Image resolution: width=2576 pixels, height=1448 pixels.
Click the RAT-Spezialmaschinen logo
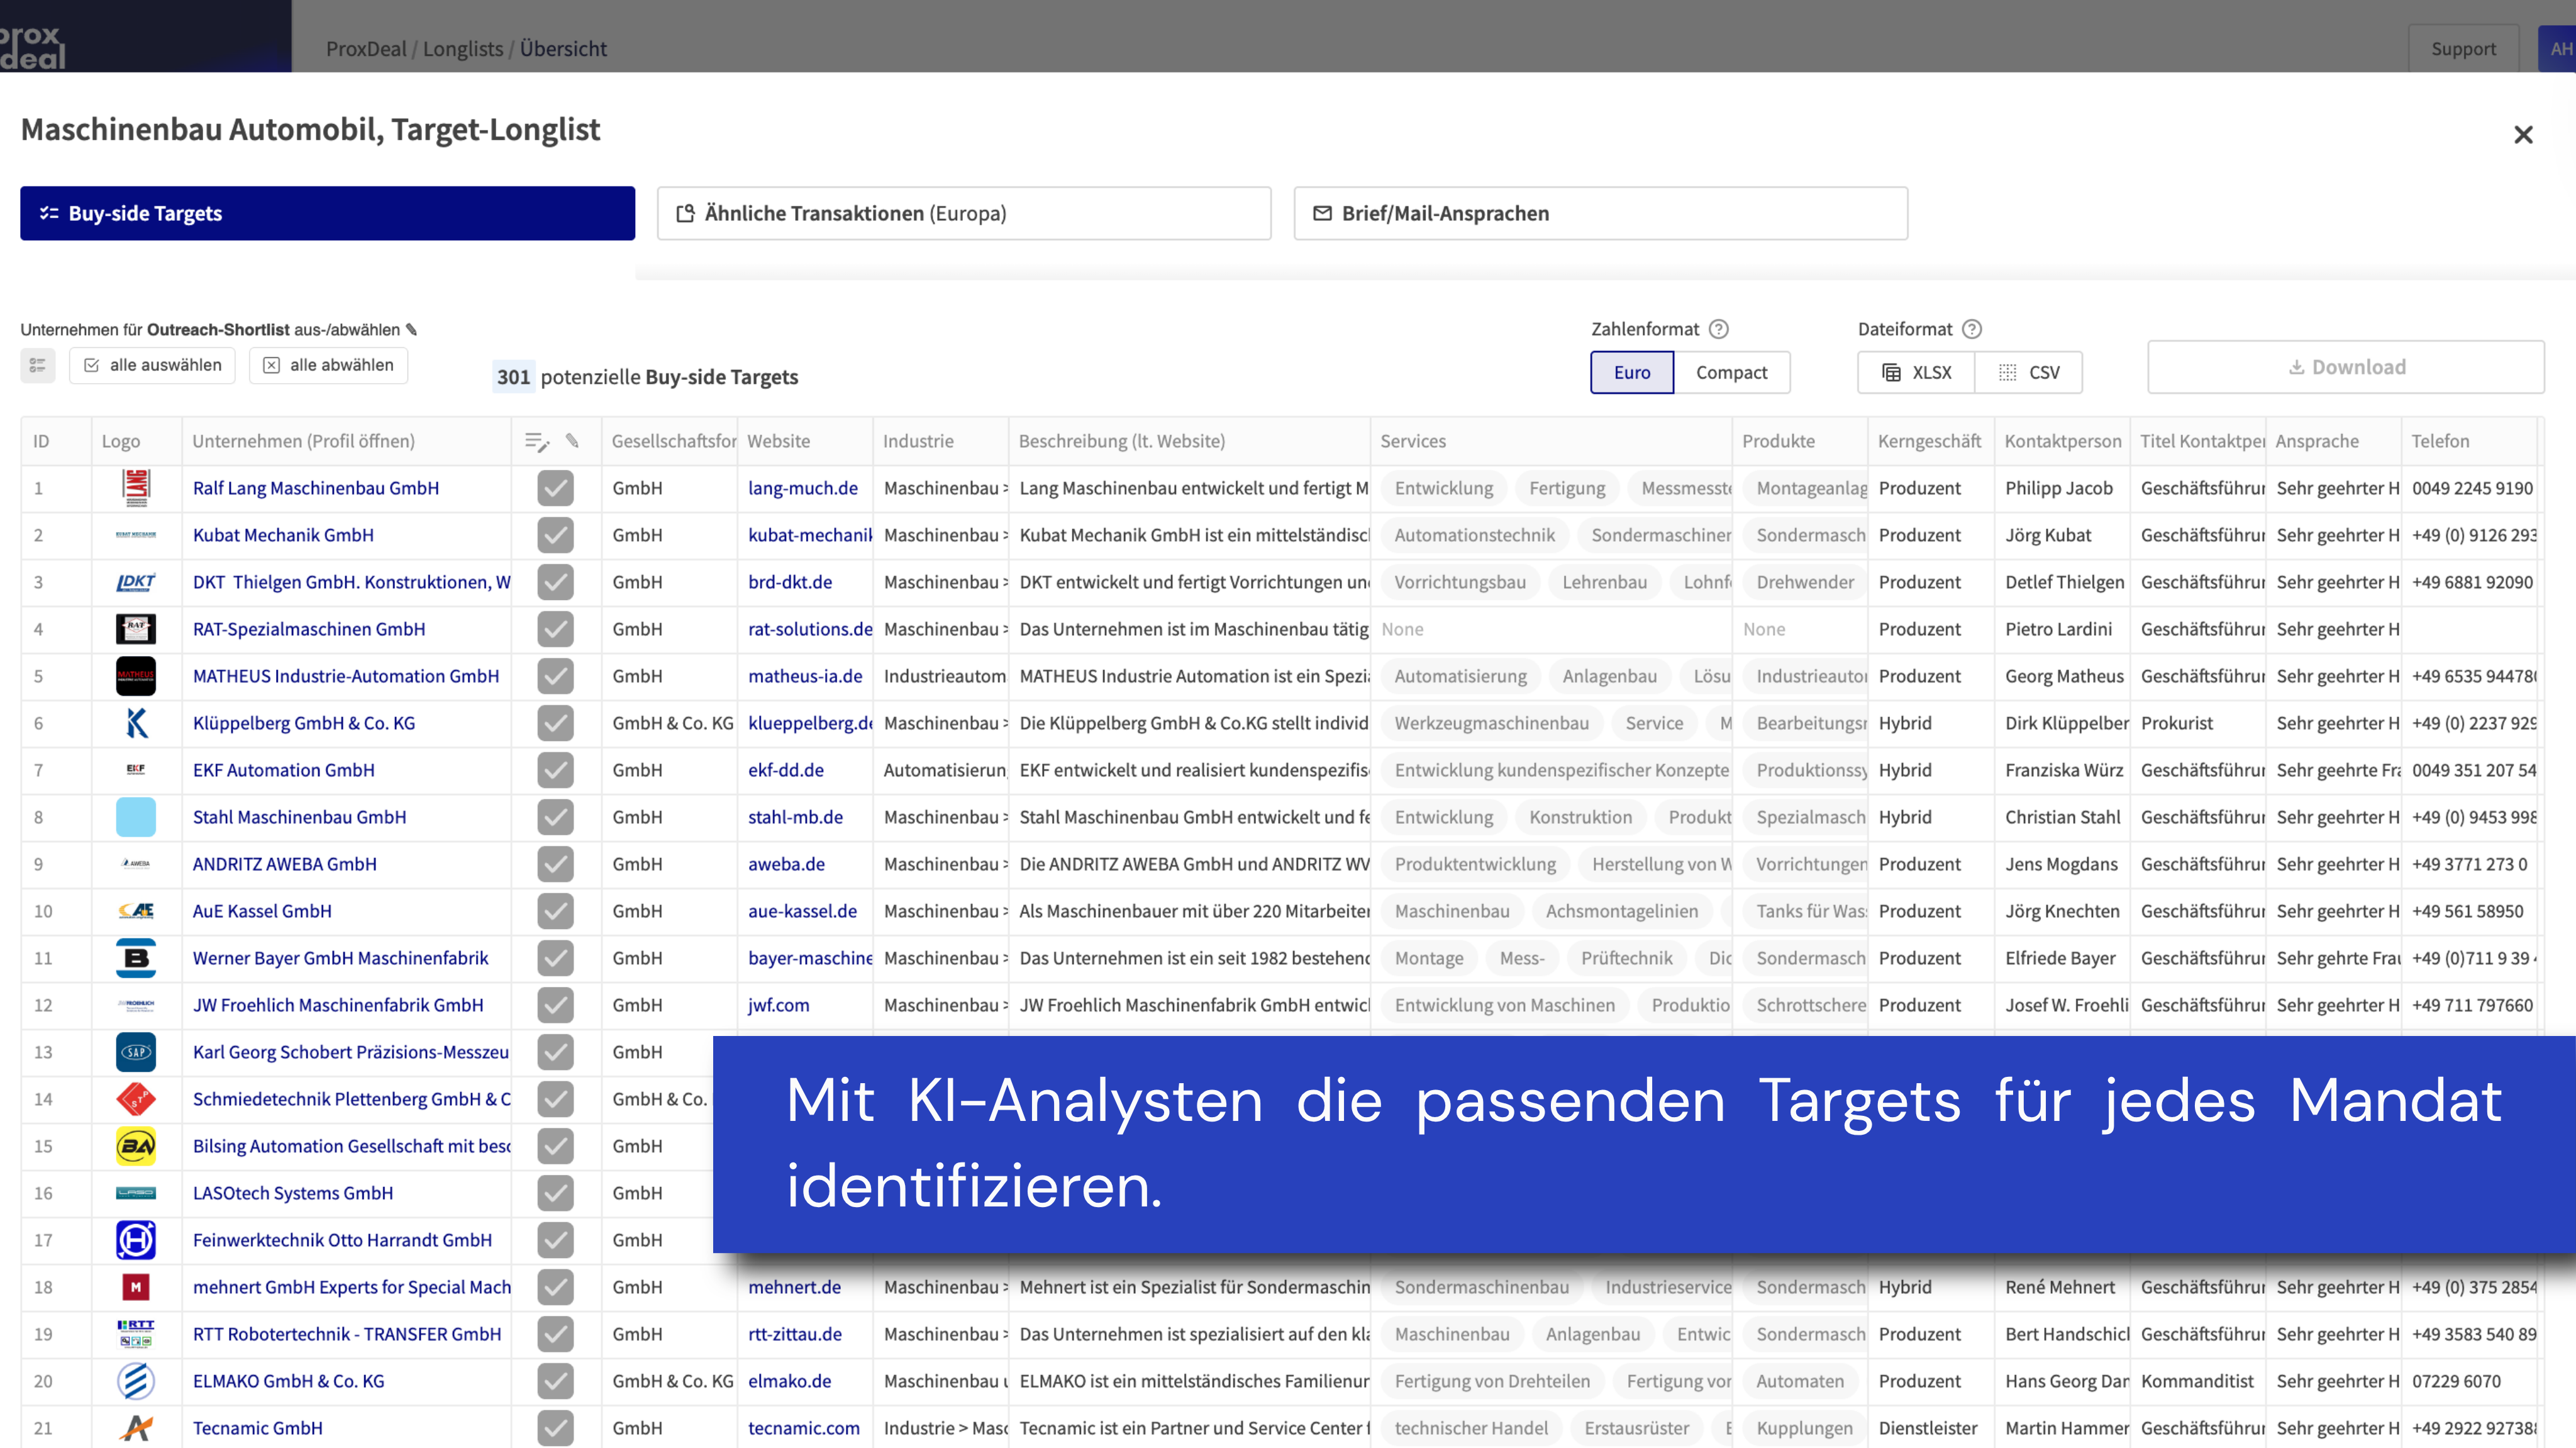pos(136,629)
